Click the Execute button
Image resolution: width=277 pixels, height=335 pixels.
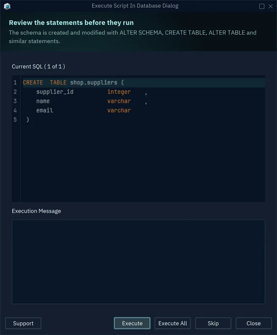point(132,323)
